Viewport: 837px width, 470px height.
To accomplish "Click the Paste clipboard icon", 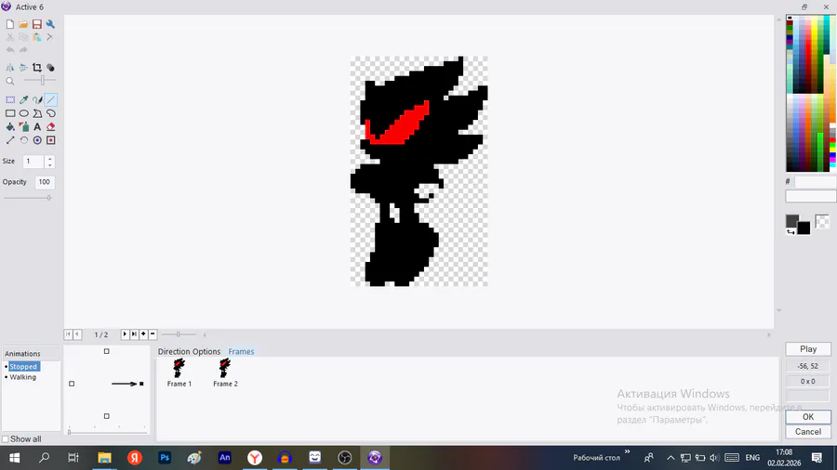I will point(37,37).
